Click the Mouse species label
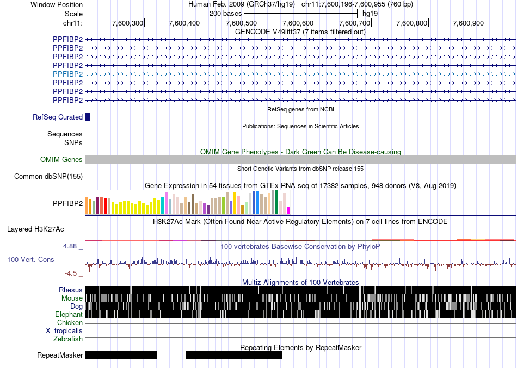The image size is (517, 368). point(72,298)
